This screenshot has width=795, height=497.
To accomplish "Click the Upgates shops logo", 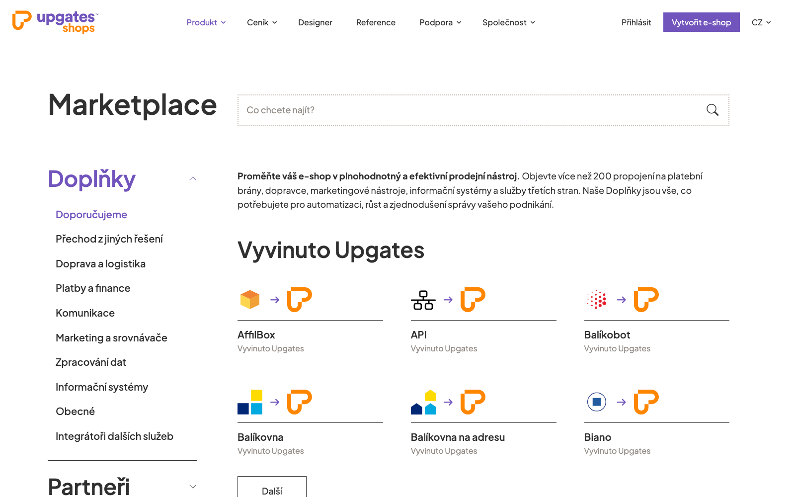I will (55, 22).
